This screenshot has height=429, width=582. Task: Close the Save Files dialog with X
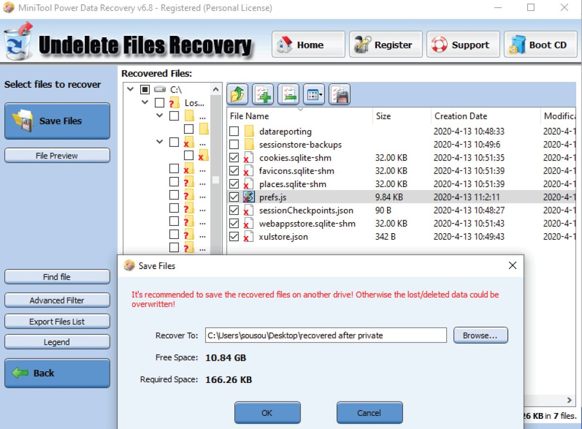tap(512, 266)
